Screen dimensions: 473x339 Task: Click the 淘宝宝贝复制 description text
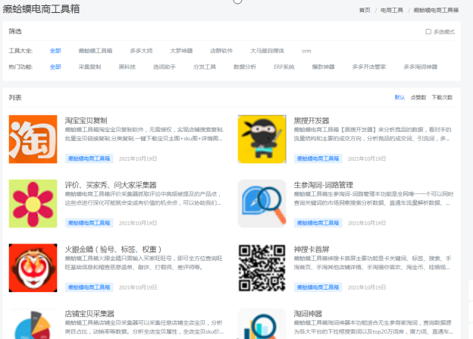point(144,134)
